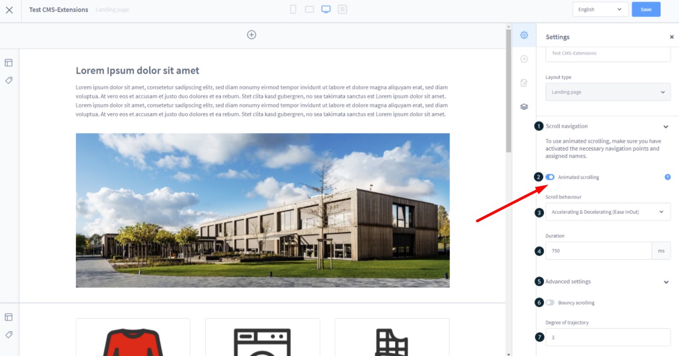
Task: Click first section's price tag icon
Action: [8, 81]
